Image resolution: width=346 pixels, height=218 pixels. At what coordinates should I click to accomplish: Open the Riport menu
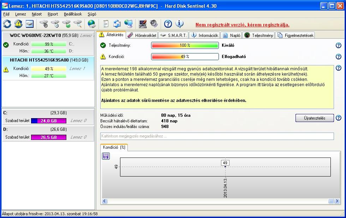tap(53, 14)
